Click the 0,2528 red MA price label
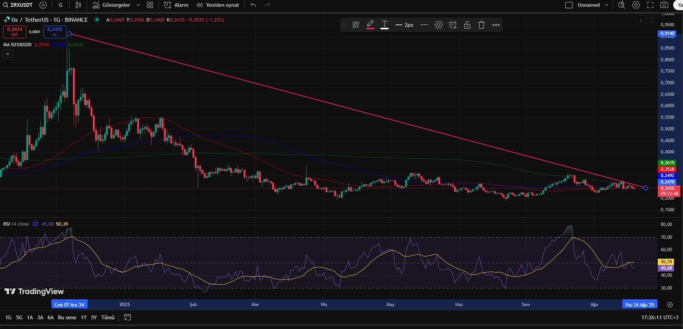The width and height of the screenshot is (683, 329). pyautogui.click(x=668, y=169)
